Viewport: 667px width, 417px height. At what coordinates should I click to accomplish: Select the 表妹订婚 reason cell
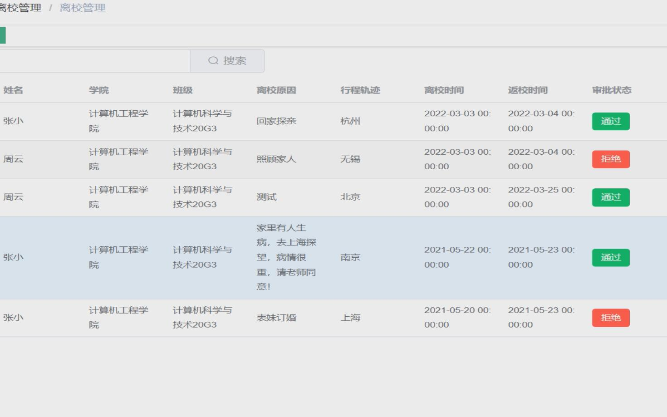276,318
